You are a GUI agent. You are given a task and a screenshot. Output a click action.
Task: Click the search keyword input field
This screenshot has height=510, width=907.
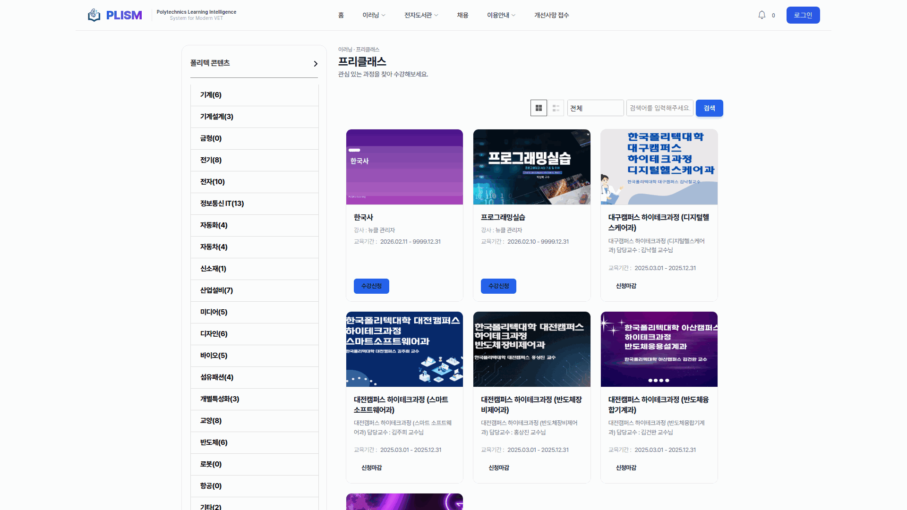pyautogui.click(x=659, y=108)
